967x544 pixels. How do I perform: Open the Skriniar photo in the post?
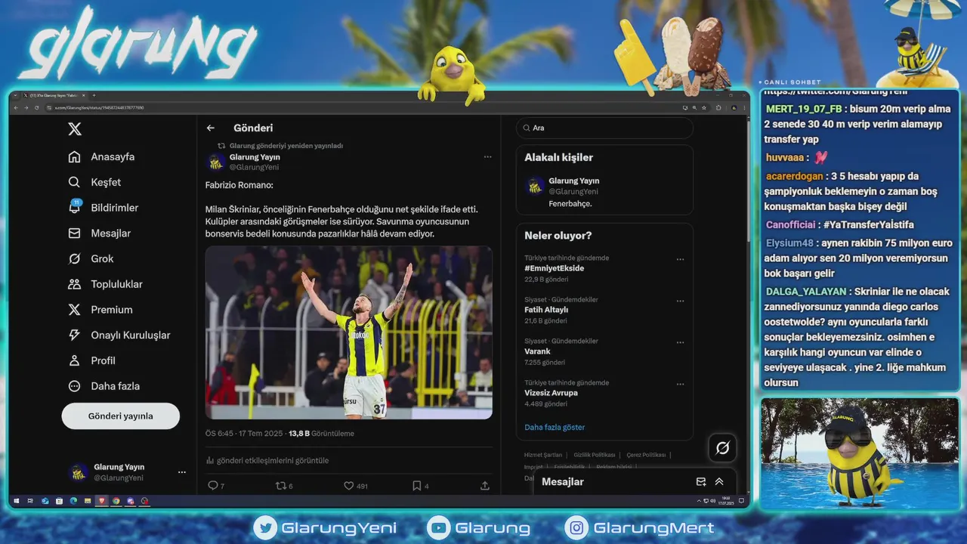tap(349, 332)
